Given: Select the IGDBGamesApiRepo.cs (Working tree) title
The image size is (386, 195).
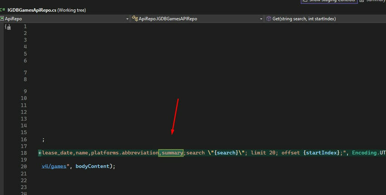Looking at the screenshot, I should tap(46, 10).
